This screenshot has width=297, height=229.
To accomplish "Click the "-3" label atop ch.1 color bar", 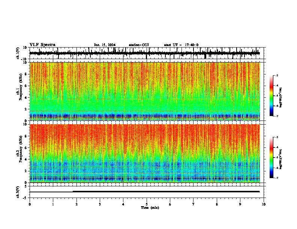I will (x=277, y=75).
